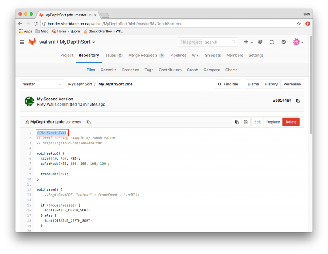The image size is (328, 254).
Task: Click the Search project input field
Action: (218, 42)
